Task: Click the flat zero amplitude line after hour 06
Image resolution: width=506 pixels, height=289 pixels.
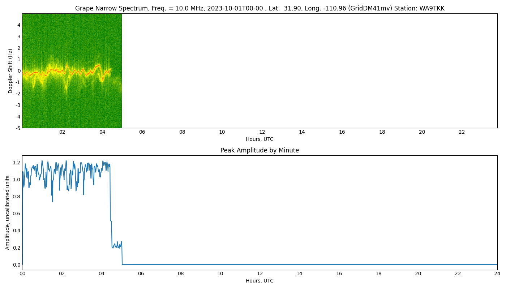Action: [289, 264]
